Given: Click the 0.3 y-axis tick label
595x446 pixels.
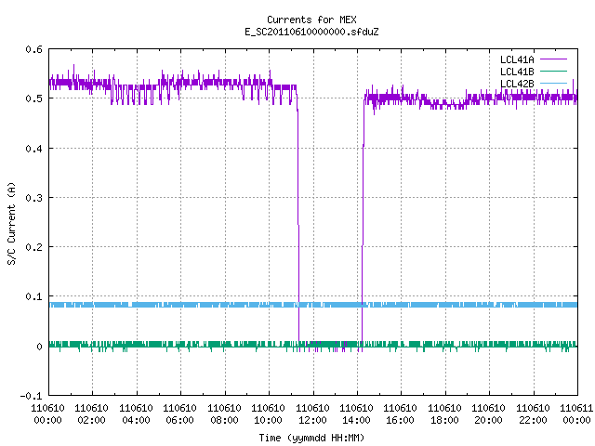Looking at the screenshot, I should click(33, 198).
